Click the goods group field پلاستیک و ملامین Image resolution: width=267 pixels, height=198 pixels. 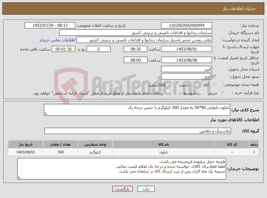[x=138, y=131]
